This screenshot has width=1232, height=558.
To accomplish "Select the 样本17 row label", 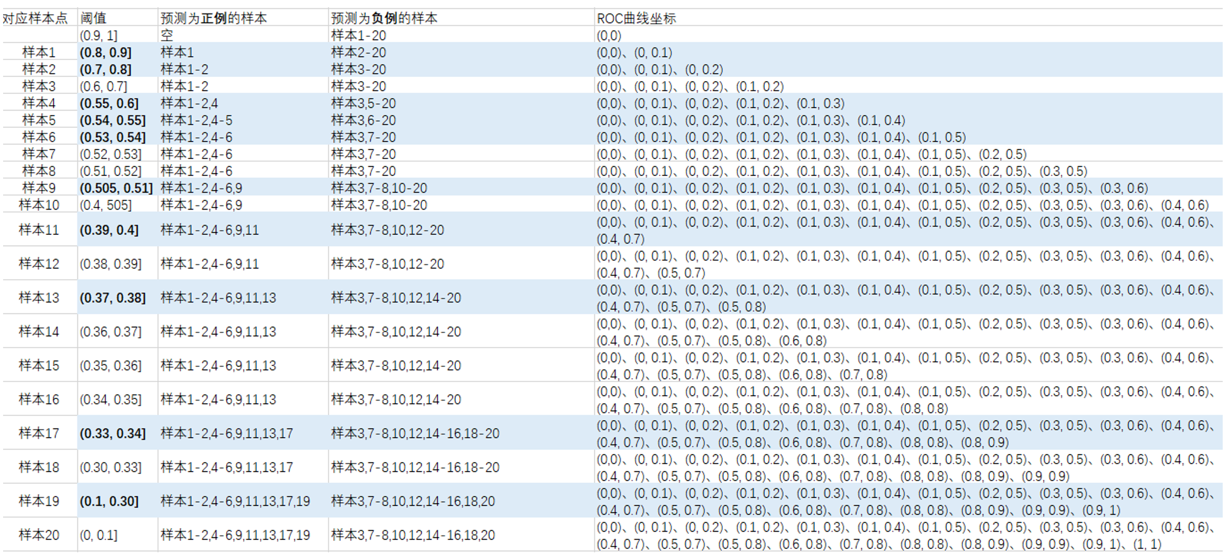I will click(x=39, y=433).
